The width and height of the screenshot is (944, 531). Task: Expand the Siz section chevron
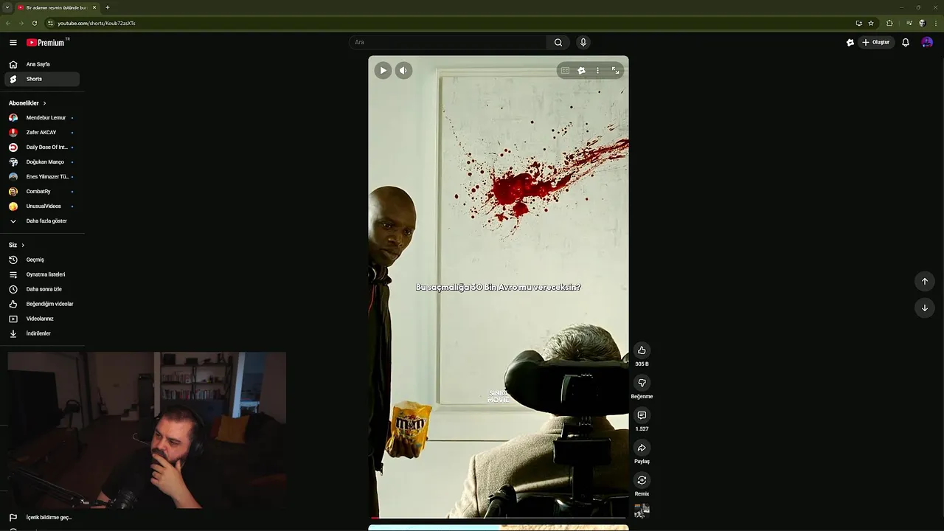[x=23, y=245]
